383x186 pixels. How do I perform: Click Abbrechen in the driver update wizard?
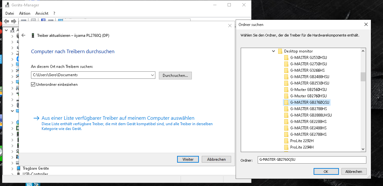click(x=216, y=159)
